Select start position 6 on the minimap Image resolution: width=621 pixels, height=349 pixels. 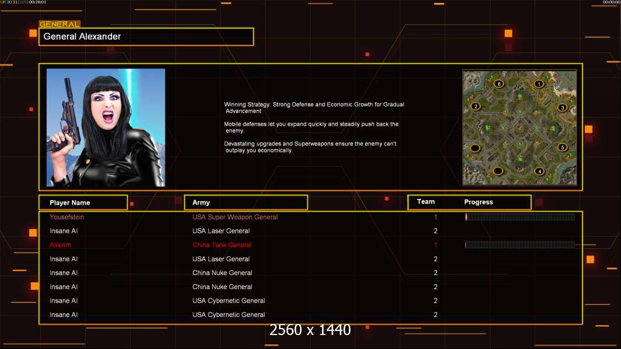coord(499,84)
